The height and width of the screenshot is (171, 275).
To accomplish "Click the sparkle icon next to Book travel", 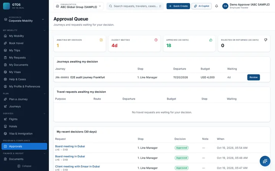I will click(5, 43).
